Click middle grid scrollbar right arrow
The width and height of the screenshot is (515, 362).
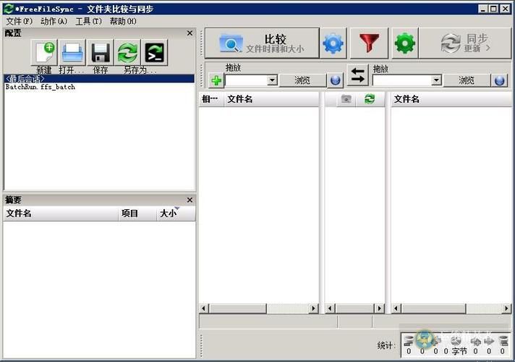tap(379, 308)
